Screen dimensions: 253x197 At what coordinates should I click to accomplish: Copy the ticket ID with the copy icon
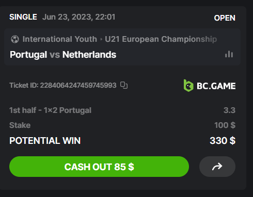[x=124, y=85]
